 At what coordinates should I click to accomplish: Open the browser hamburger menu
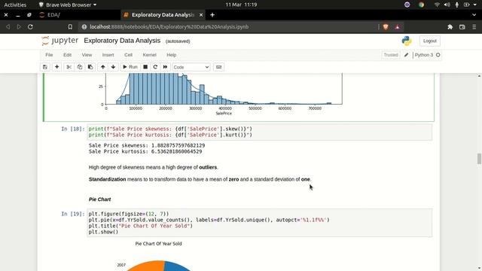point(474,27)
